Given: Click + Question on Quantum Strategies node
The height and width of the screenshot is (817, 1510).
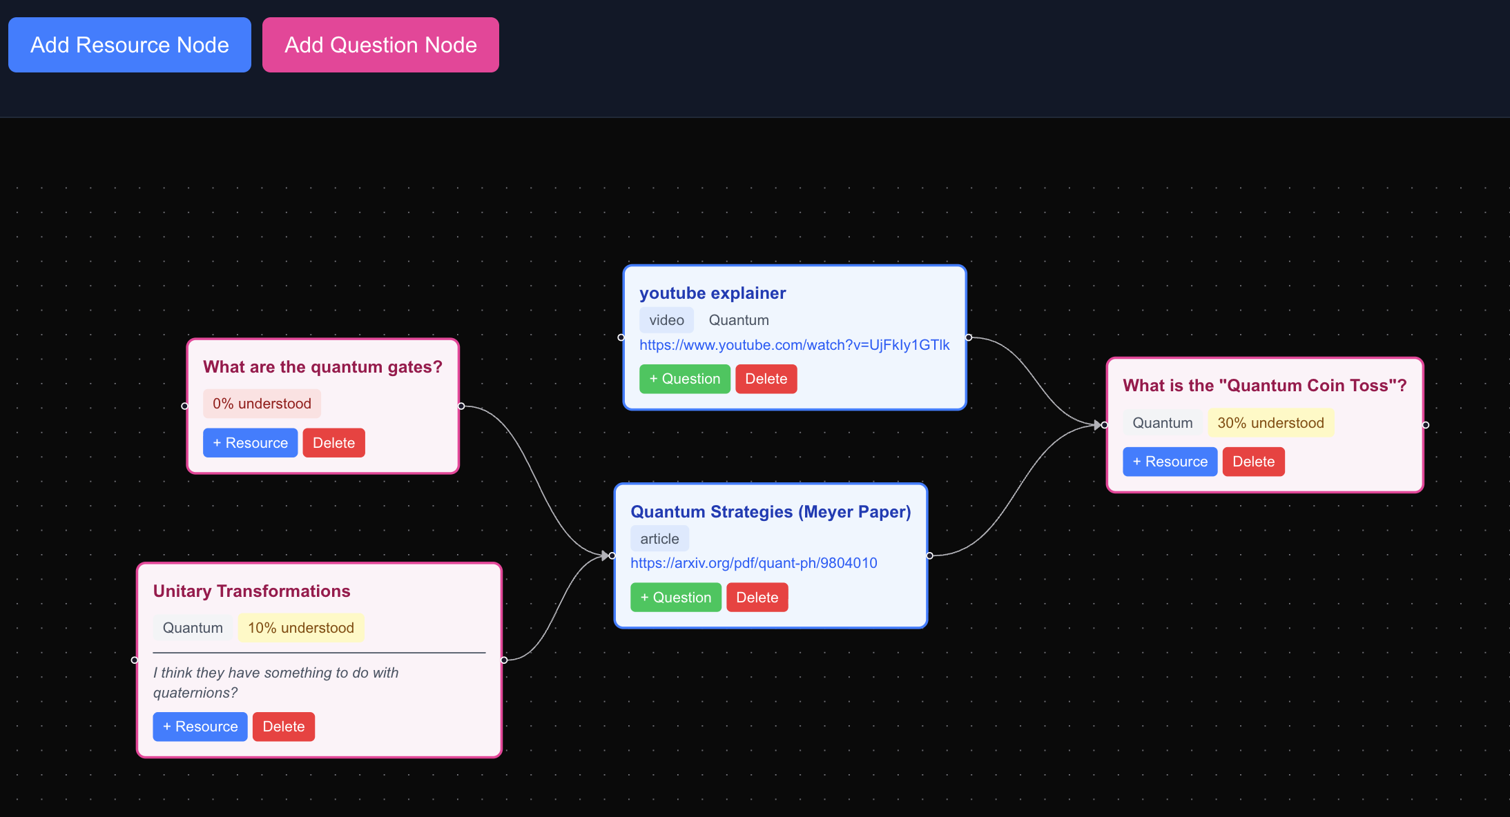Looking at the screenshot, I should click(x=675, y=597).
